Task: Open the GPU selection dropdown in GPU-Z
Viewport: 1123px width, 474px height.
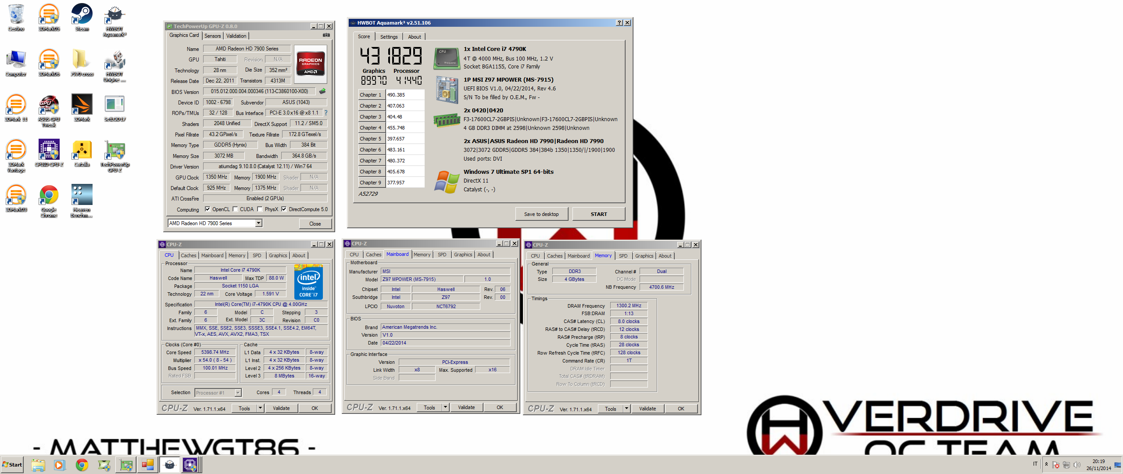Action: (x=259, y=223)
